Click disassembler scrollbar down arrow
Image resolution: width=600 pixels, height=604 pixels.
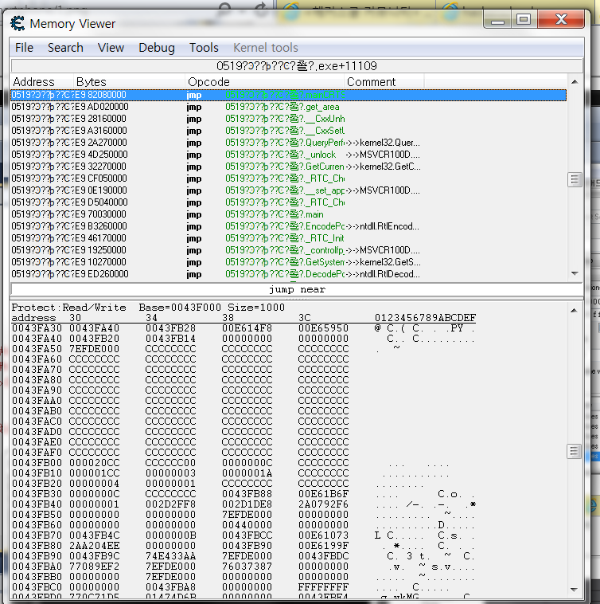(x=575, y=273)
